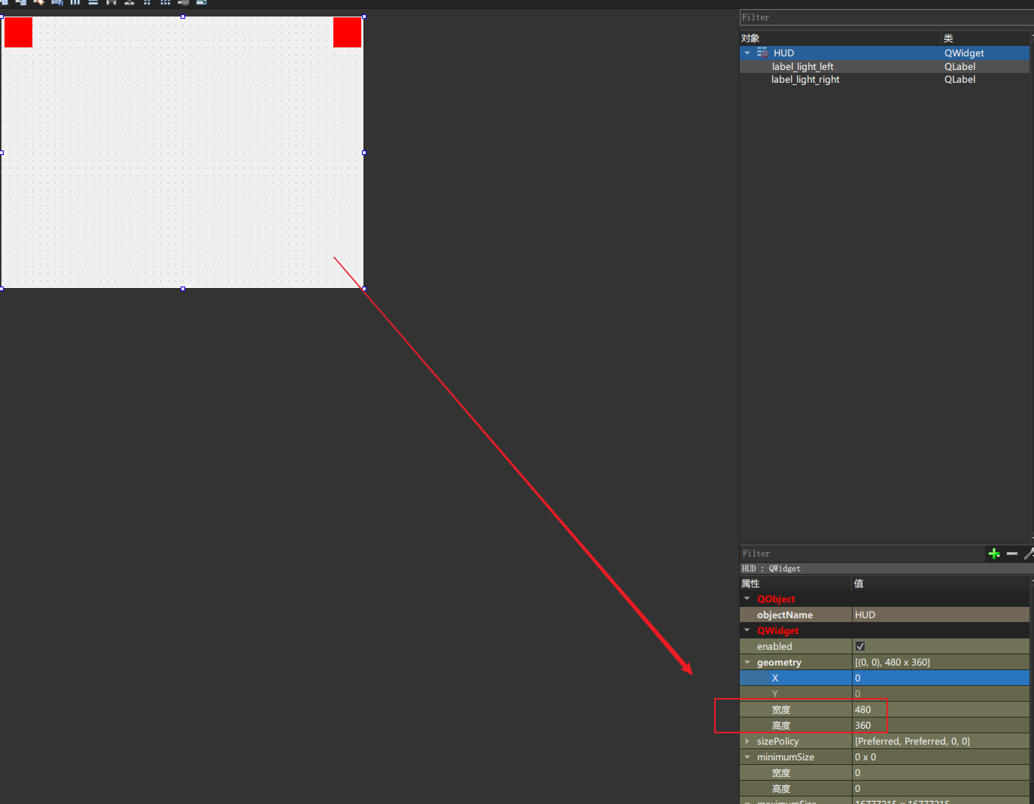Click the bottom-middle resize handle of form
The image size is (1034, 804).
tap(182, 288)
